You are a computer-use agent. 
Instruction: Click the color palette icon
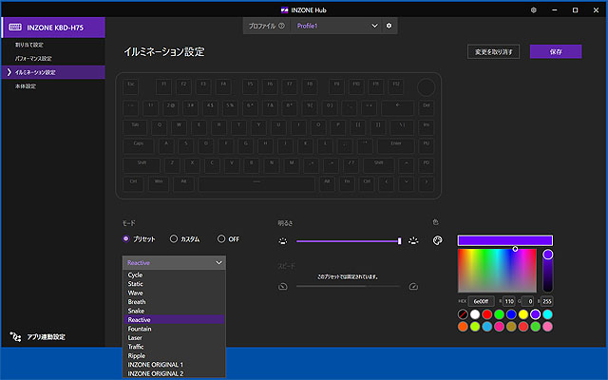pyautogui.click(x=437, y=240)
